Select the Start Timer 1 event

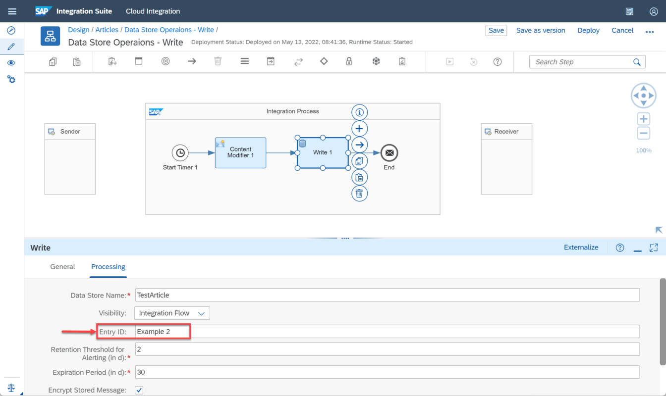pos(180,153)
